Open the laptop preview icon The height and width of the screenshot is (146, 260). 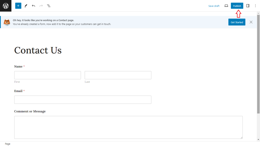226,6
